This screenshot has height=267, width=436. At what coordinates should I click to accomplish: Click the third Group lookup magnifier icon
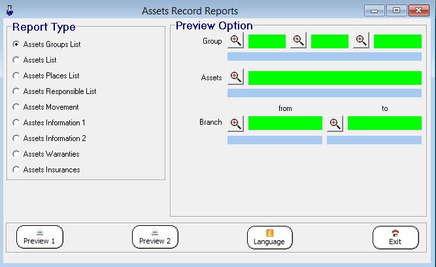coord(361,41)
